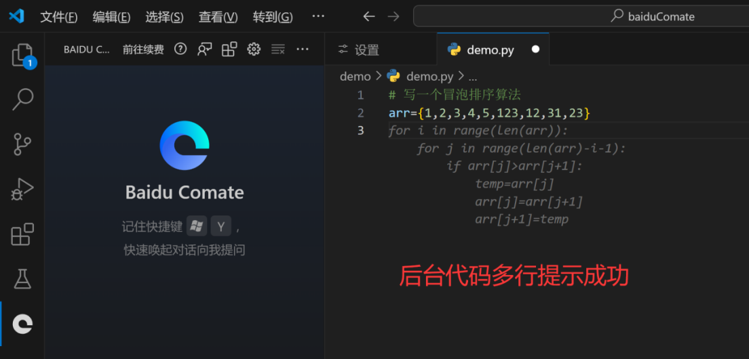749x359 pixels.
Task: Click suggestion line arr[j+1]=temp
Action: tap(522, 219)
